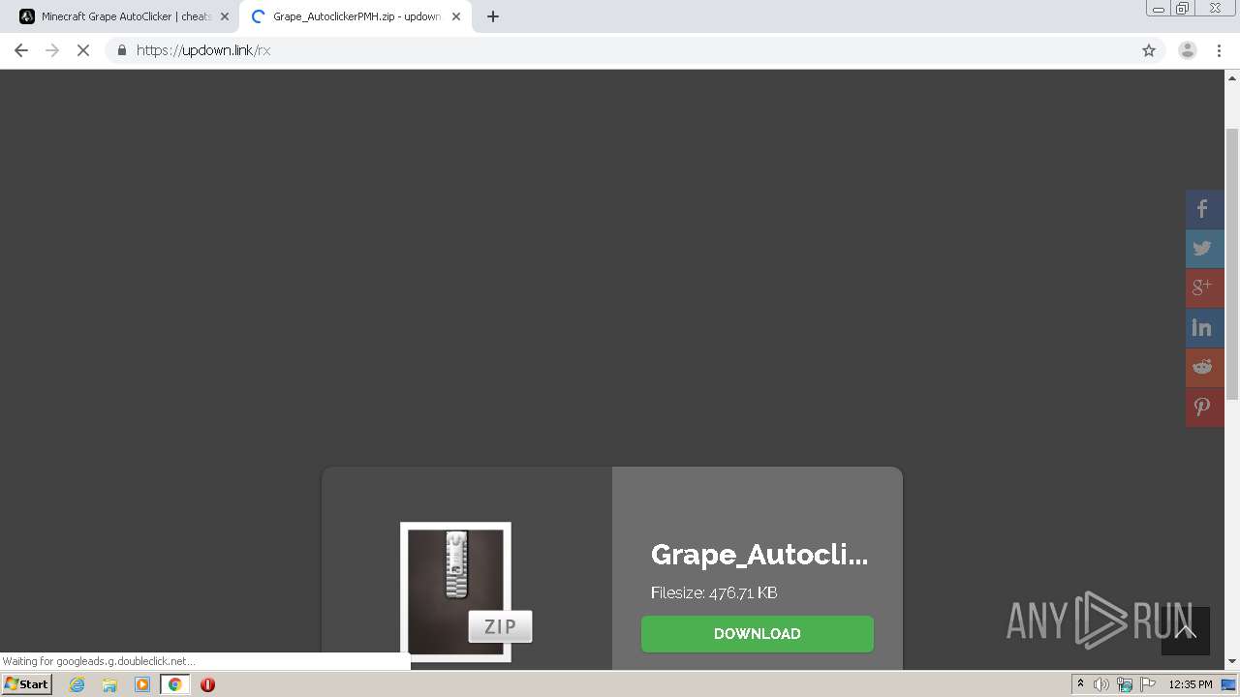Click the scrollbar down arrow

(x=1232, y=662)
